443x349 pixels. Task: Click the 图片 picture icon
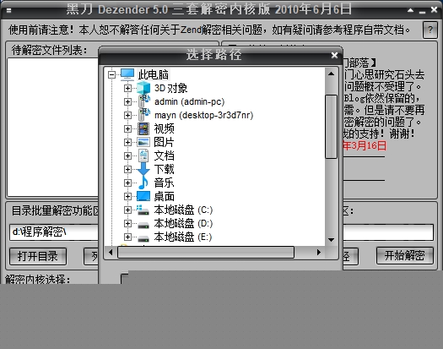point(143,142)
